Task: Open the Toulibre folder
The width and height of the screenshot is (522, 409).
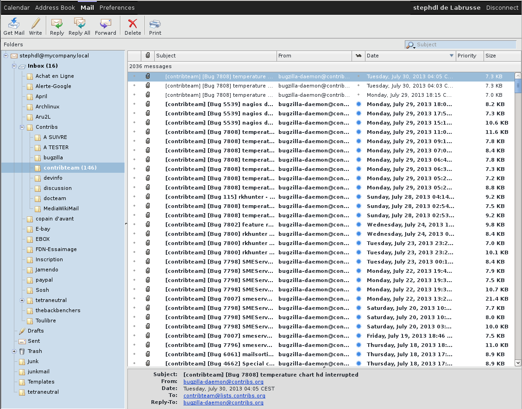Action: [x=45, y=321]
